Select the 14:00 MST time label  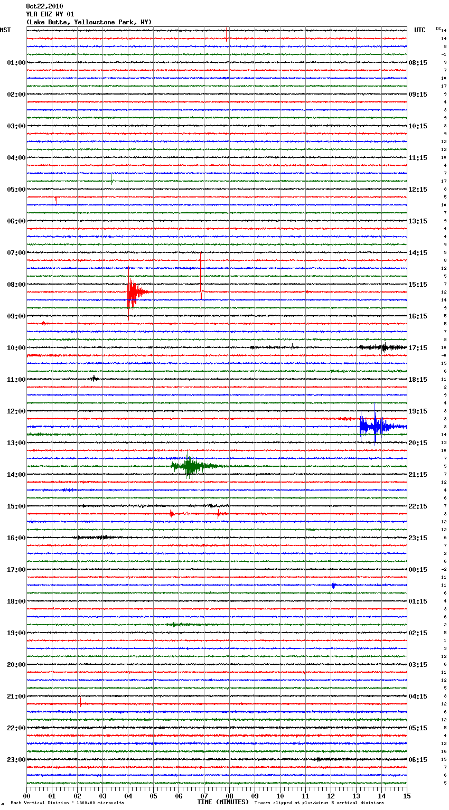[x=16, y=475]
